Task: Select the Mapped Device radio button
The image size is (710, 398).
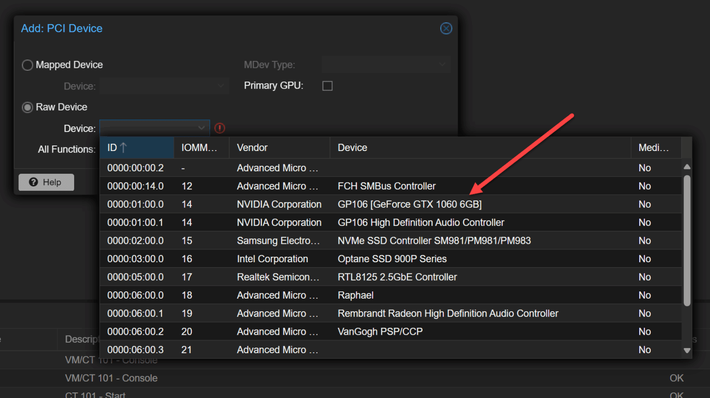Action: (27, 65)
